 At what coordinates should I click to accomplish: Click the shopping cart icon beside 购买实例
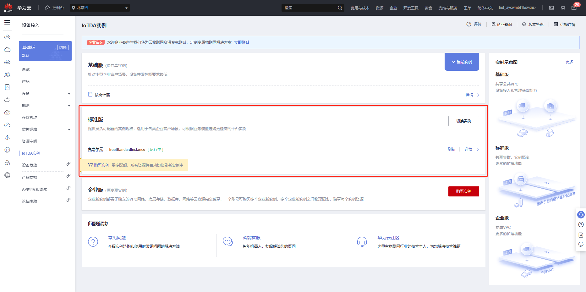[x=90, y=165]
